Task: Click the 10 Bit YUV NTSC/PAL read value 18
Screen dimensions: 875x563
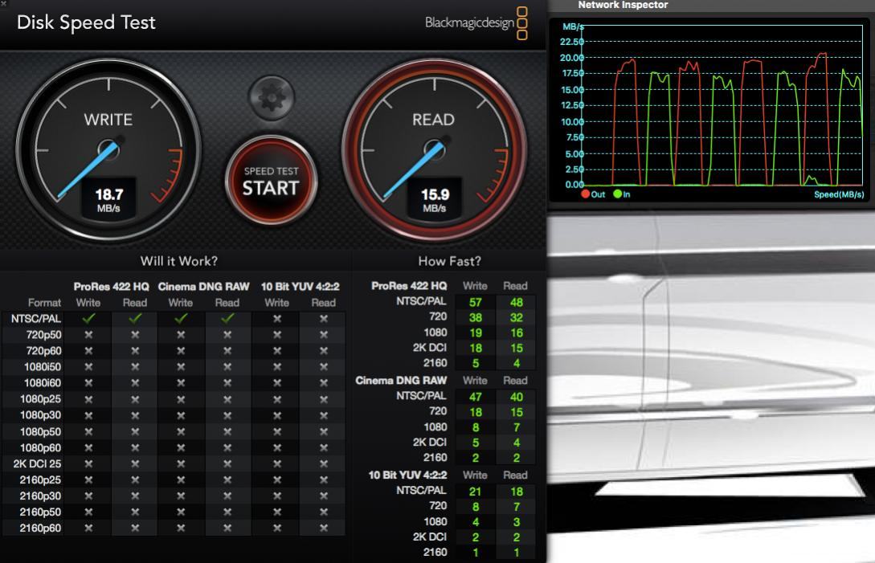Action: (x=517, y=492)
